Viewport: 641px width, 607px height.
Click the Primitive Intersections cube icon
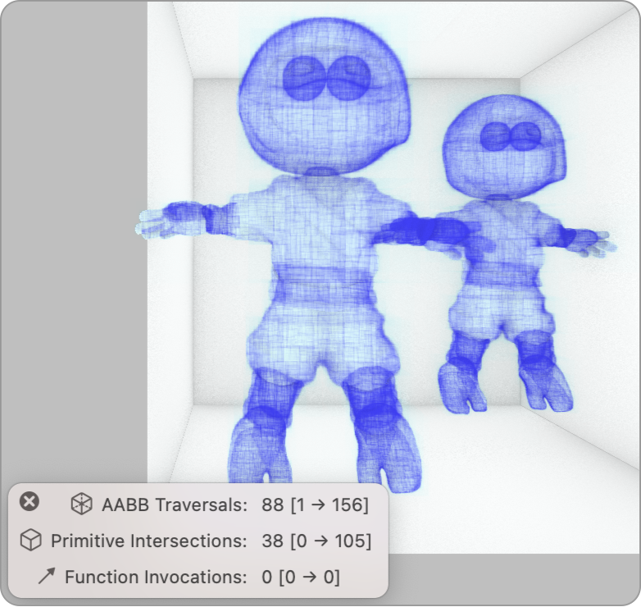(x=30, y=541)
